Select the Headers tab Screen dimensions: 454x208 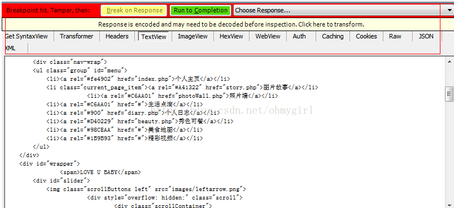(x=117, y=36)
